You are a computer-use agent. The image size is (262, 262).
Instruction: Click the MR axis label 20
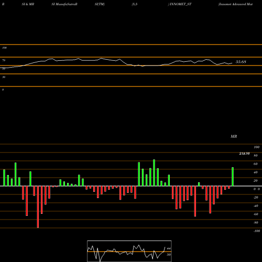point(256,181)
